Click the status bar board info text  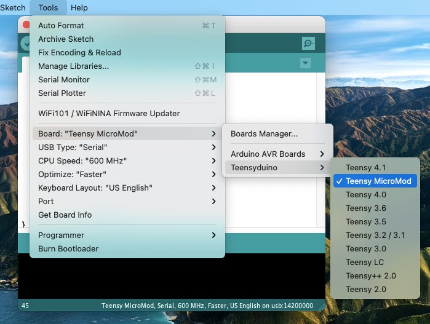(207, 306)
